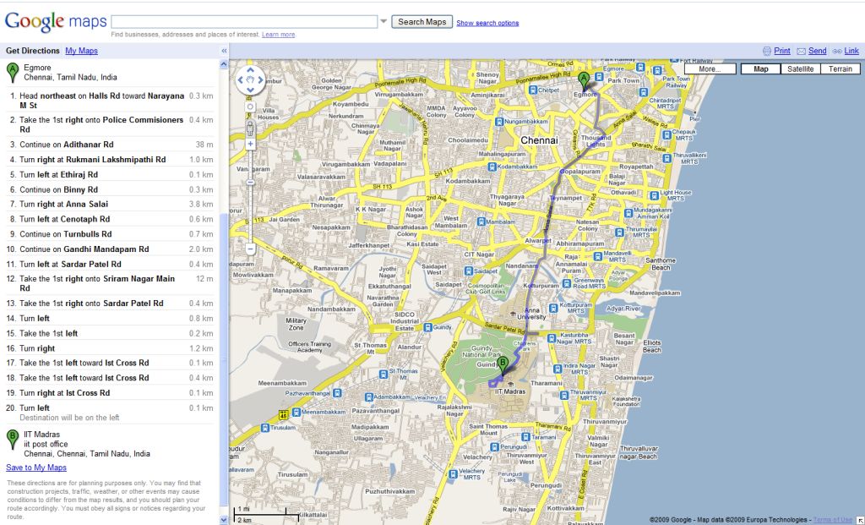
Task: Click the Nungambakkam railway station icon
Action: tap(498, 122)
